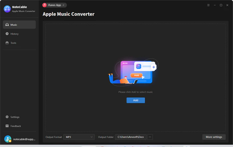The width and height of the screenshot is (233, 147).
Task: Open the Feedback page
Action: pos(19,126)
